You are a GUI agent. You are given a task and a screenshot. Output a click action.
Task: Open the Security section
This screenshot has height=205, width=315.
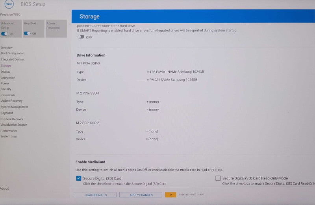pos(6,89)
